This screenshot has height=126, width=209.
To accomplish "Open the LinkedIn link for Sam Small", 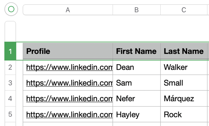I will point(69,83).
